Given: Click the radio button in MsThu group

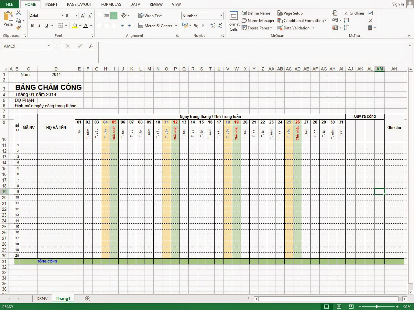Looking at the screenshot, I should [370, 20].
